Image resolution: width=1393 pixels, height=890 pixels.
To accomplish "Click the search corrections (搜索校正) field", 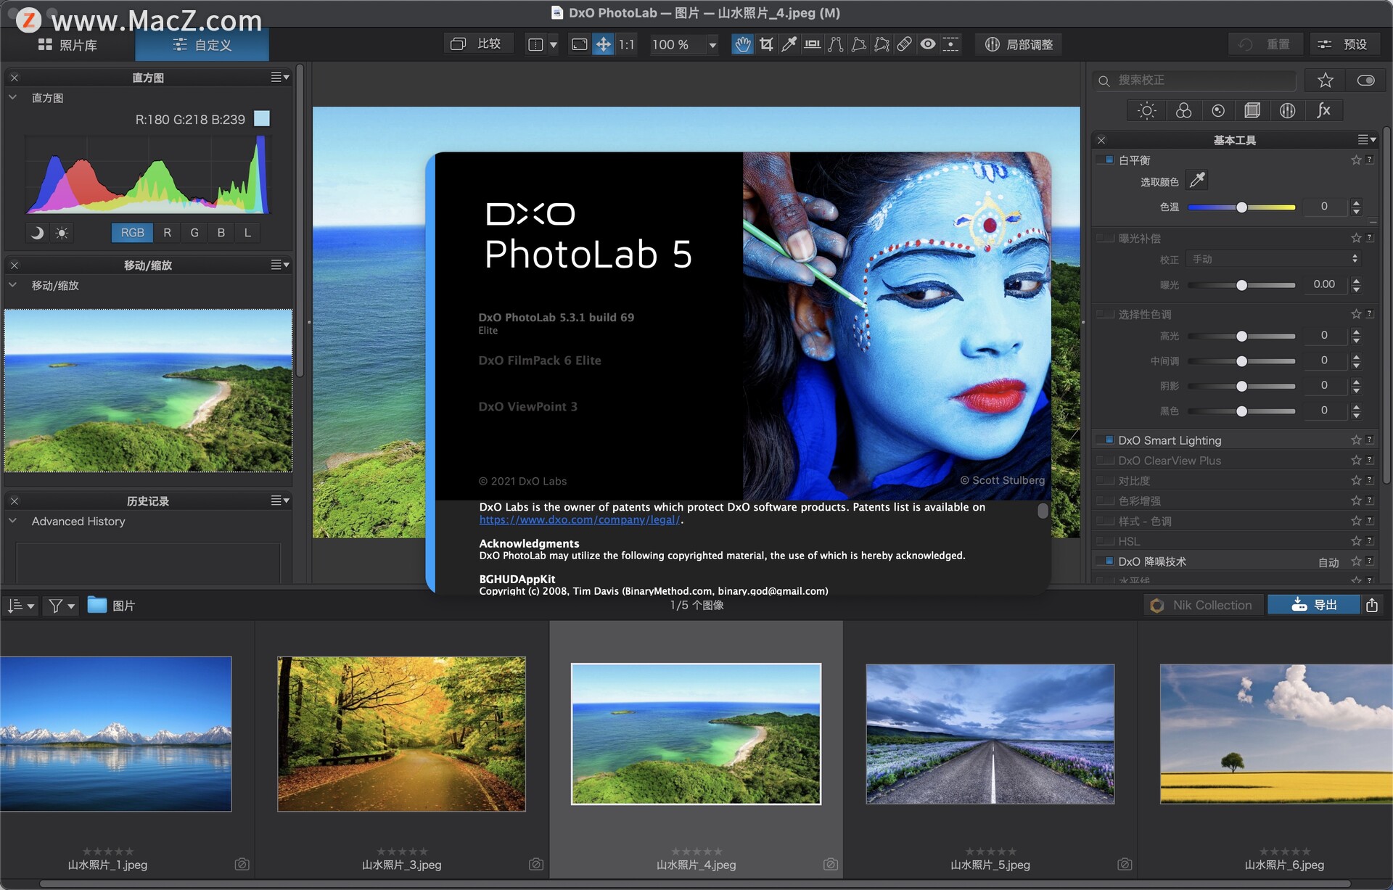I will click(x=1196, y=81).
